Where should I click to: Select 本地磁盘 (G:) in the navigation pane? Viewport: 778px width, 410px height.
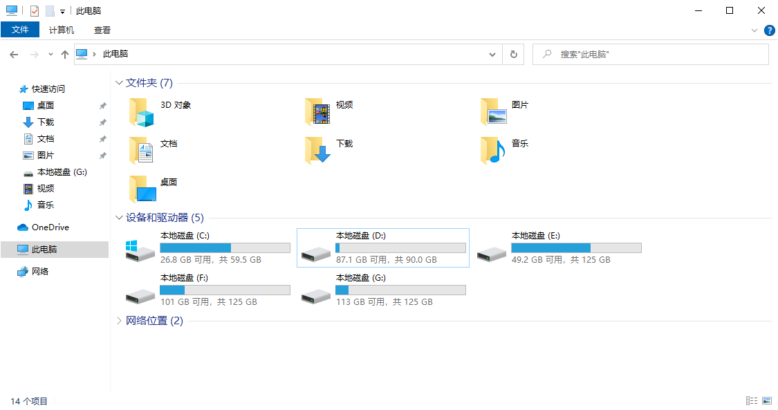click(x=62, y=172)
